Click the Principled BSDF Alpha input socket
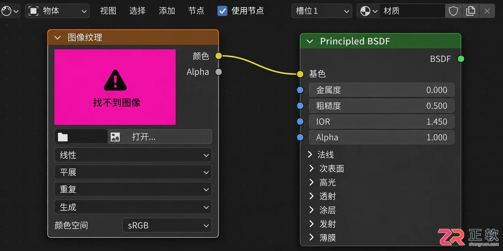Viewport: 503px width, 251px height. (300, 137)
